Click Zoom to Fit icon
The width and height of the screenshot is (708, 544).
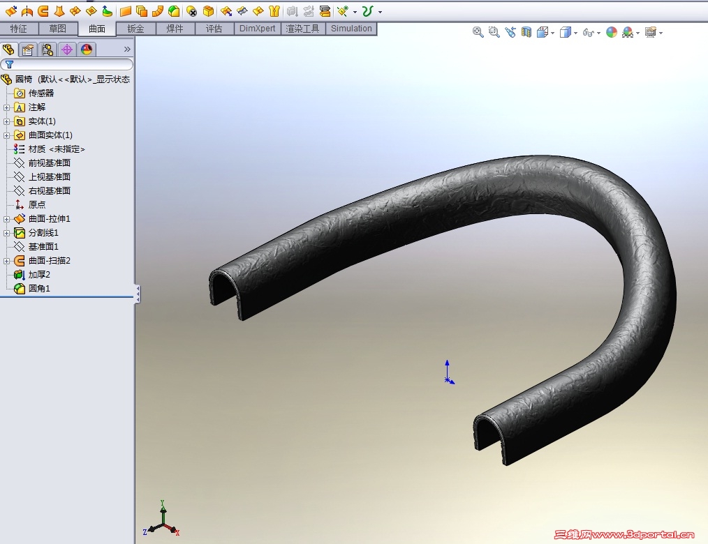[478, 32]
